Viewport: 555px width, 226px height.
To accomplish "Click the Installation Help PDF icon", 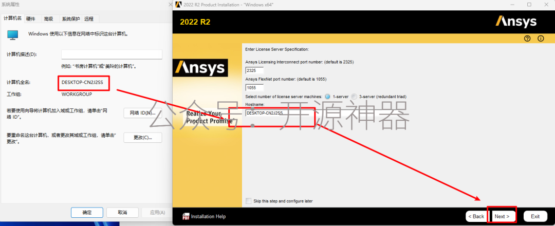I will [186, 216].
